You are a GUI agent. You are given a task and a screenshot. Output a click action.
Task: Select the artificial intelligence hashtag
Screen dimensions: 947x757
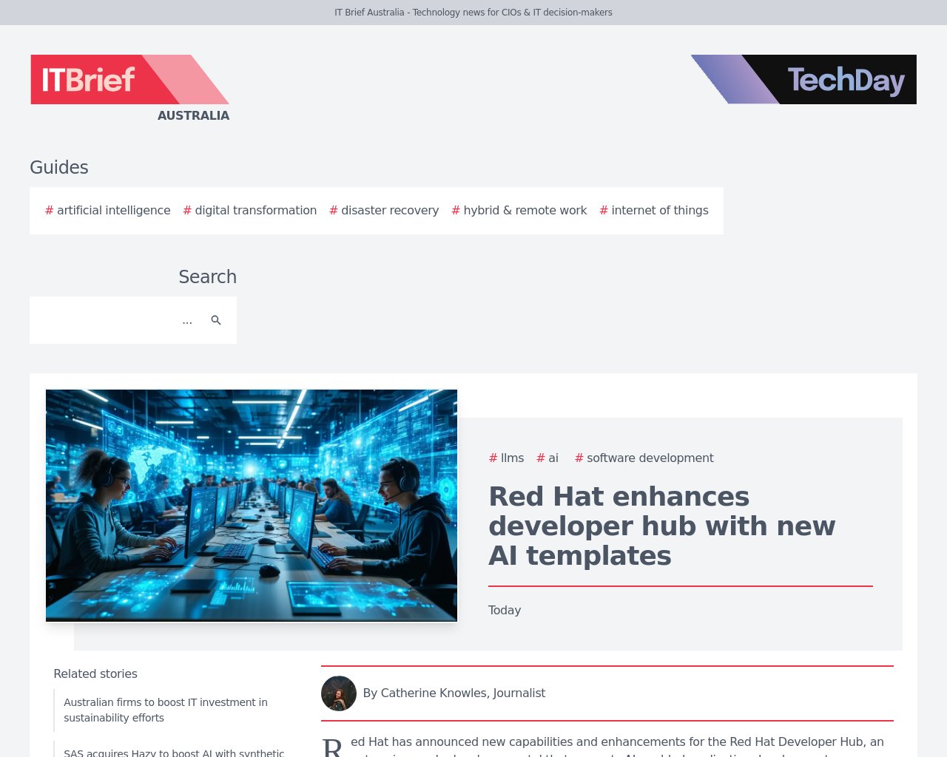pyautogui.click(x=107, y=210)
